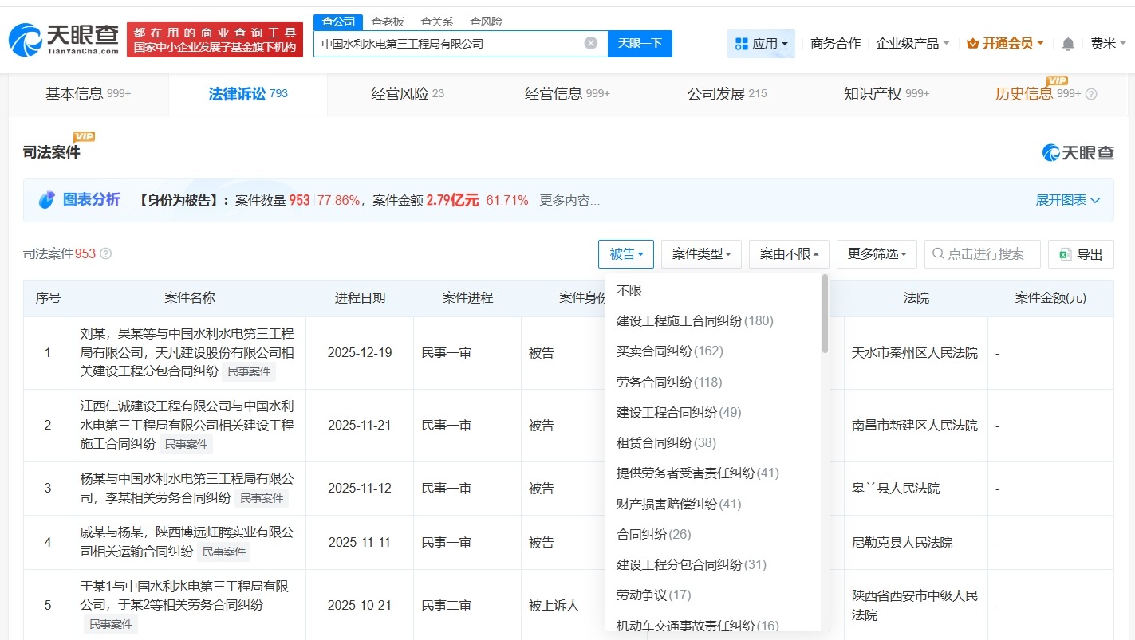The height and width of the screenshot is (640, 1135).
Task: Open the 更多筛选 filter dropdown
Action: (876, 253)
